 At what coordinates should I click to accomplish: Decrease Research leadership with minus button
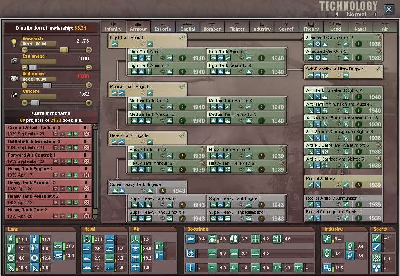pyautogui.click(x=25, y=50)
